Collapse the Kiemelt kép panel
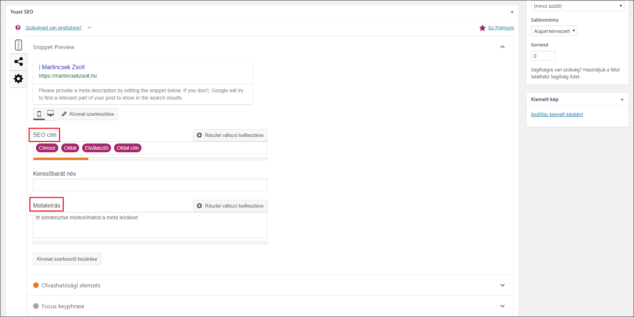 pos(622,99)
